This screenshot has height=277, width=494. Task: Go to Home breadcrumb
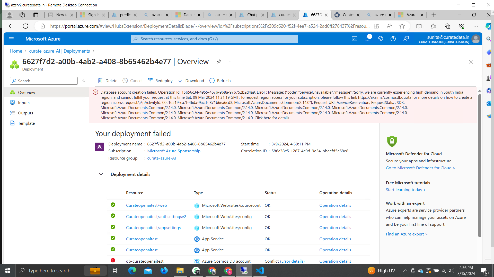pyautogui.click(x=16, y=51)
